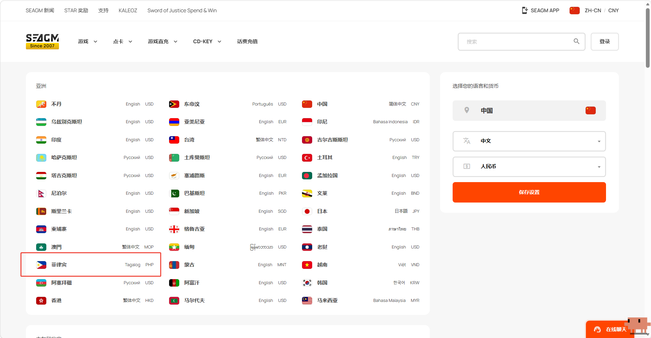Open the 话费充值 page

247,42
